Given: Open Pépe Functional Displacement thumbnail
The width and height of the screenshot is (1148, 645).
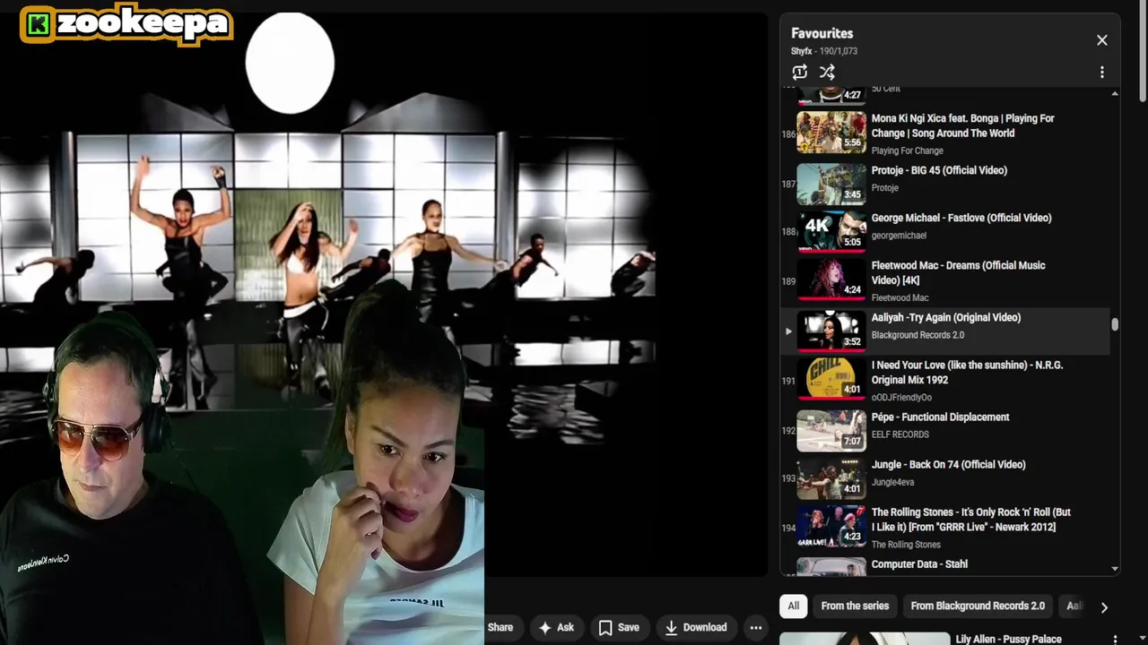Looking at the screenshot, I should (831, 431).
